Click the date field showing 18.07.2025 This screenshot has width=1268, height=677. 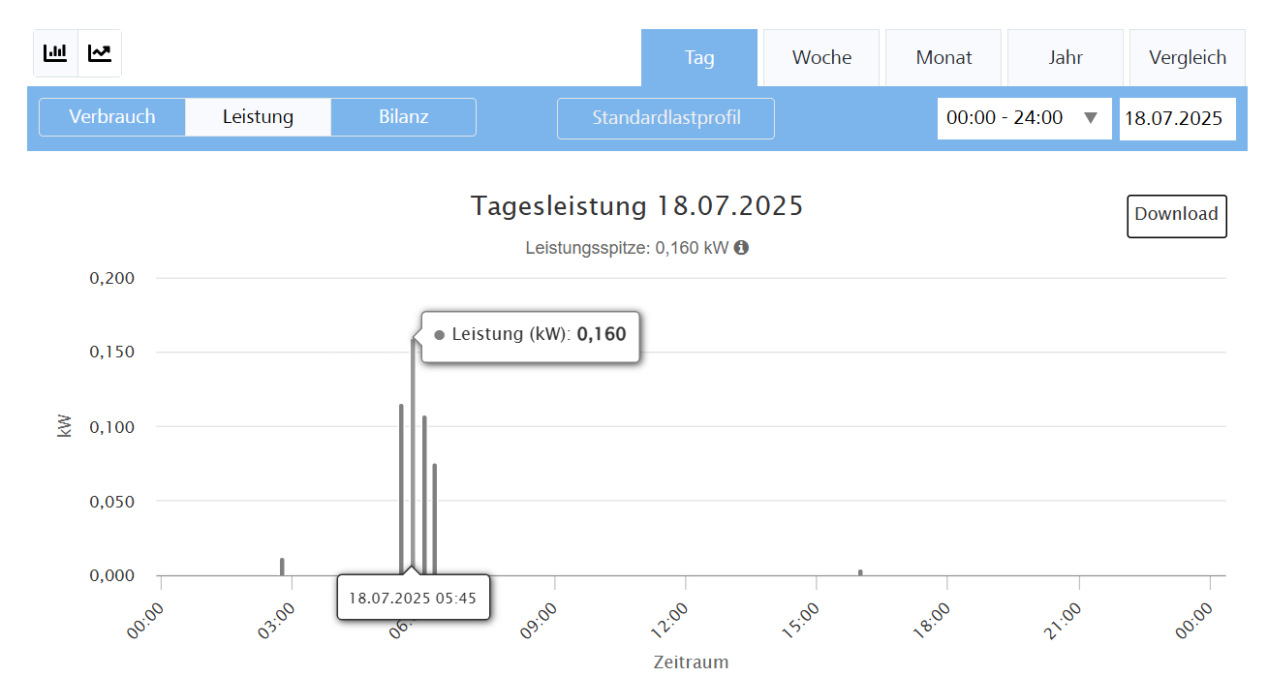click(x=1177, y=118)
